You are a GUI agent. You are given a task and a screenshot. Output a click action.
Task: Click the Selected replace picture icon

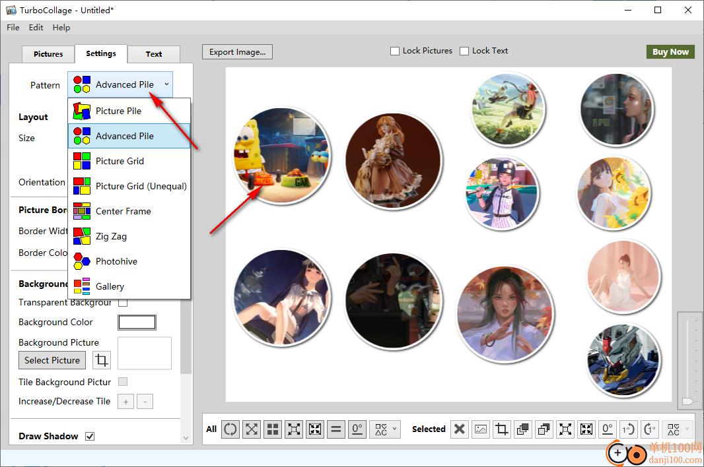(480, 429)
